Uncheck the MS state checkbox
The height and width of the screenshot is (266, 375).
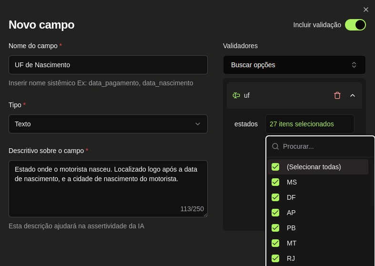coord(275,182)
